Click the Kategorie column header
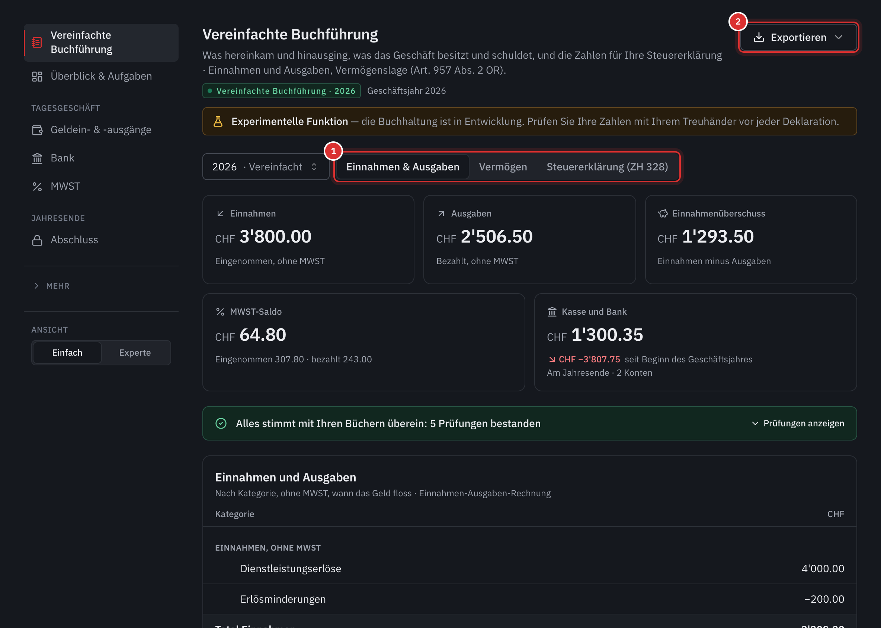This screenshot has height=628, width=881. tap(234, 514)
